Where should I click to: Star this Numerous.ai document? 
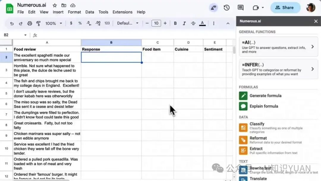coord(55,5)
